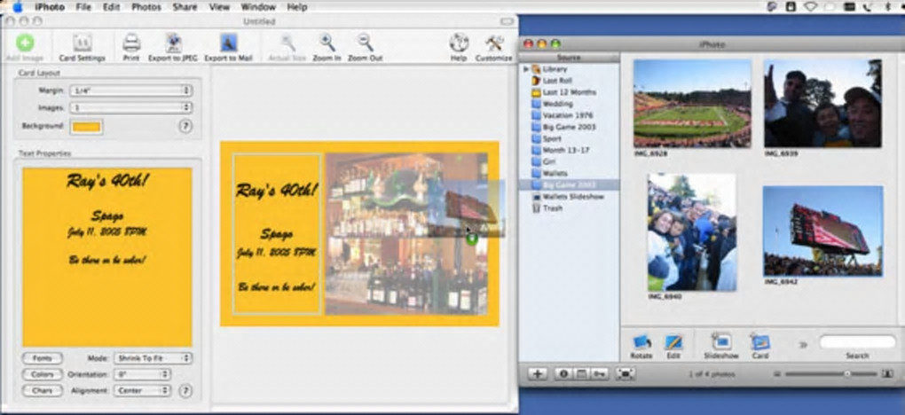Click the orange Background color swatch
Screen dimensions: 905x415
pos(86,127)
